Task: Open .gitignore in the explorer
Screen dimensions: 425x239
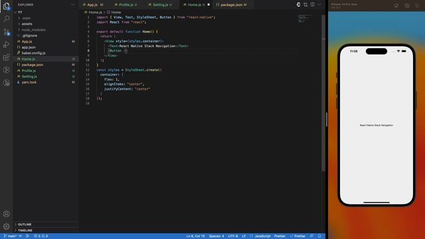Action: pyautogui.click(x=29, y=35)
